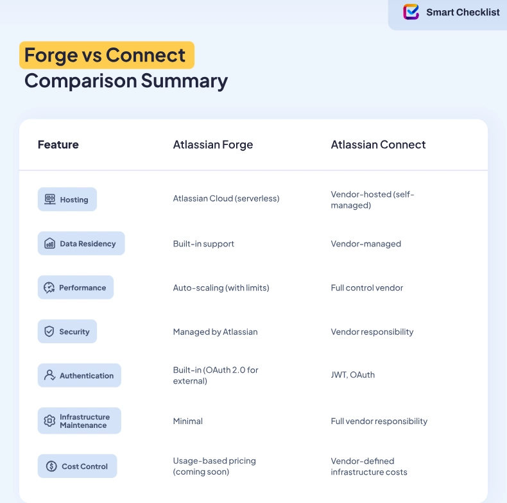Click the Data Residency building icon
The width and height of the screenshot is (507, 503).
point(50,244)
